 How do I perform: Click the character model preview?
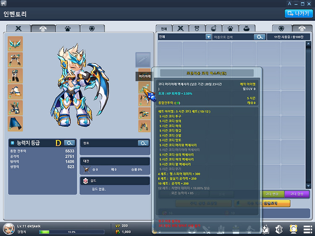point(79,85)
